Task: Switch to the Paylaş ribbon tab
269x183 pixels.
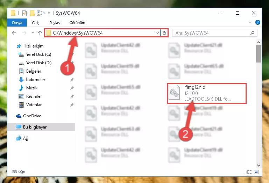Action: tap(55, 23)
